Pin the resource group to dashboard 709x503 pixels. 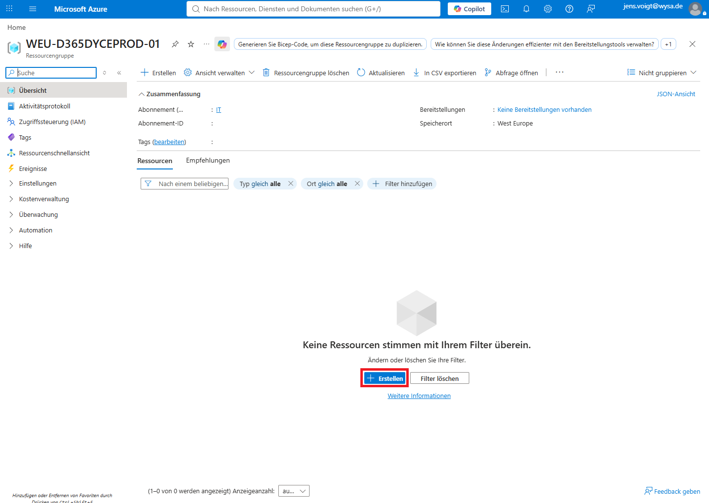pos(175,44)
